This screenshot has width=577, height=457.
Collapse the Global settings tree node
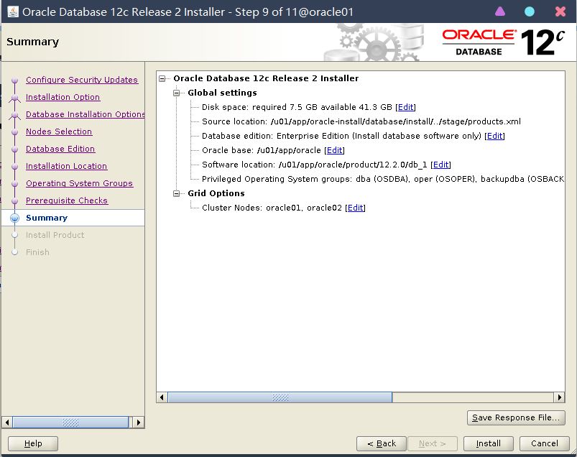pyautogui.click(x=176, y=93)
